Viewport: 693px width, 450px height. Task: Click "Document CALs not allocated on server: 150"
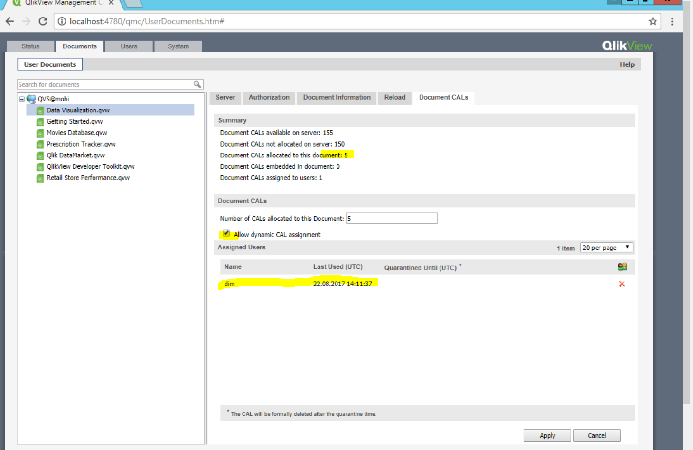[x=282, y=144]
